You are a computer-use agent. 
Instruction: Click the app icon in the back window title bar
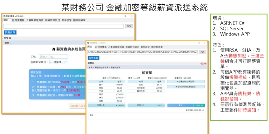[5, 16]
